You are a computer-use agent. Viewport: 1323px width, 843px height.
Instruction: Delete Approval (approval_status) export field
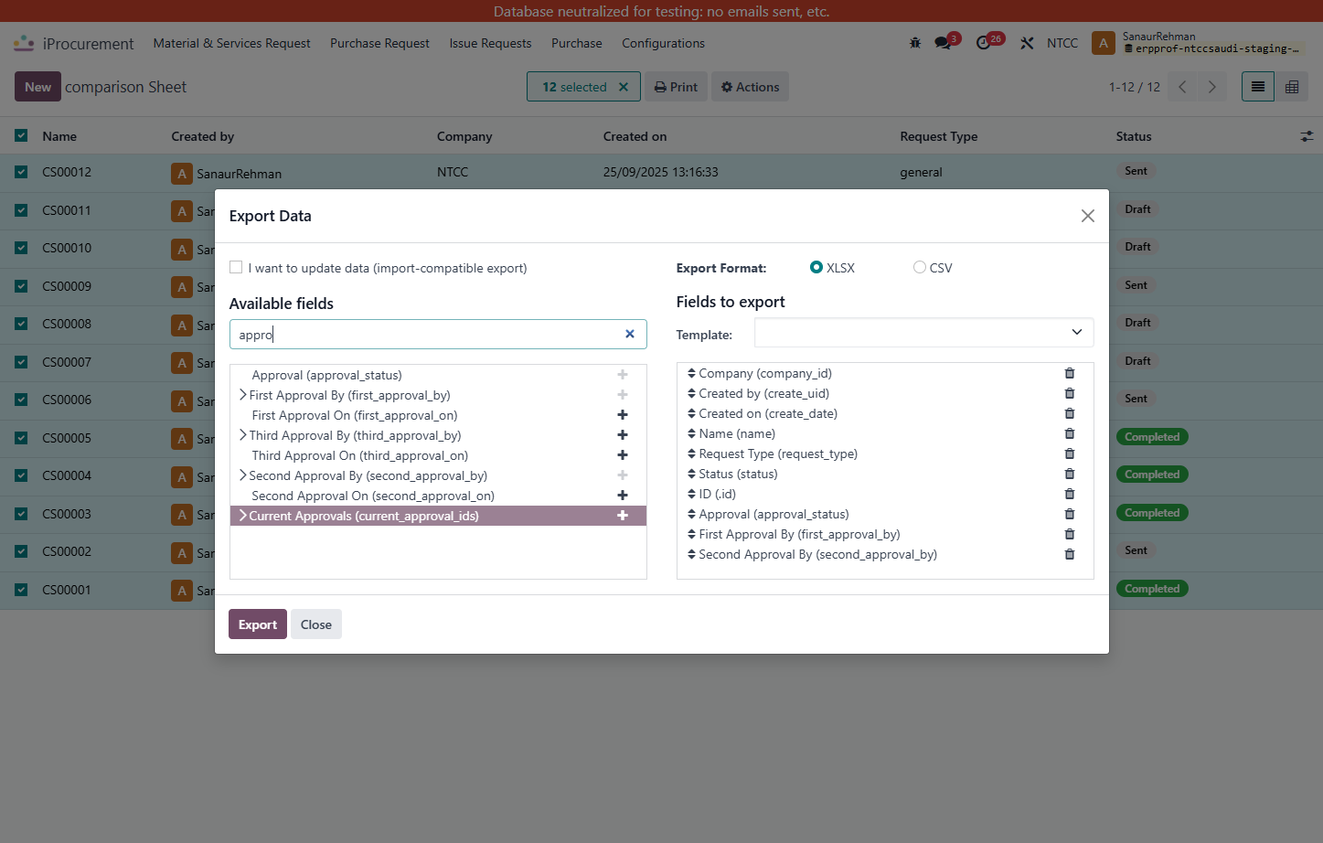(1070, 514)
